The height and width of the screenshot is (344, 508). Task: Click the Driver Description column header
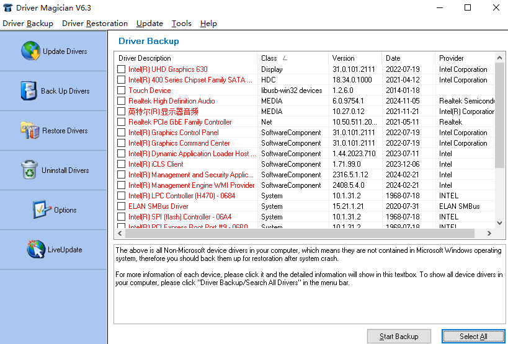tap(186, 58)
